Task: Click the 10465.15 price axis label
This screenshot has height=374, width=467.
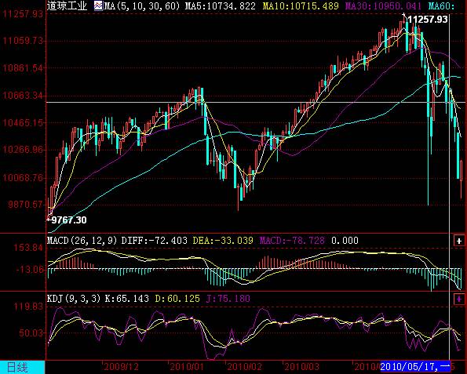Action: pos(23,122)
